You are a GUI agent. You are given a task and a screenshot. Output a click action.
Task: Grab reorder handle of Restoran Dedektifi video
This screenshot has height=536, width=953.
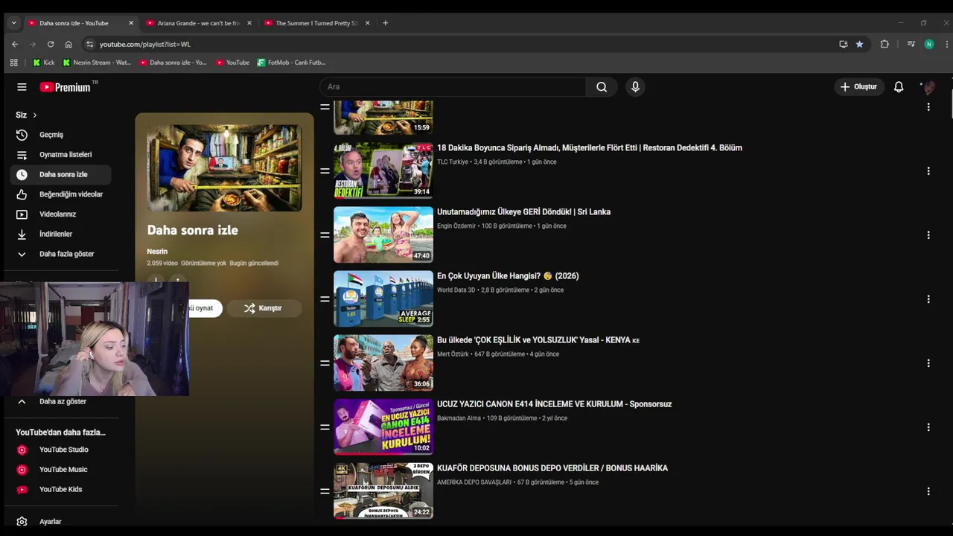pos(325,171)
